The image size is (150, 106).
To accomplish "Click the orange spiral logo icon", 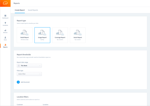I will (5, 3).
